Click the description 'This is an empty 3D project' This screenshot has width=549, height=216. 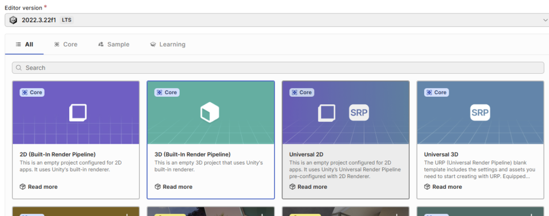point(209,166)
